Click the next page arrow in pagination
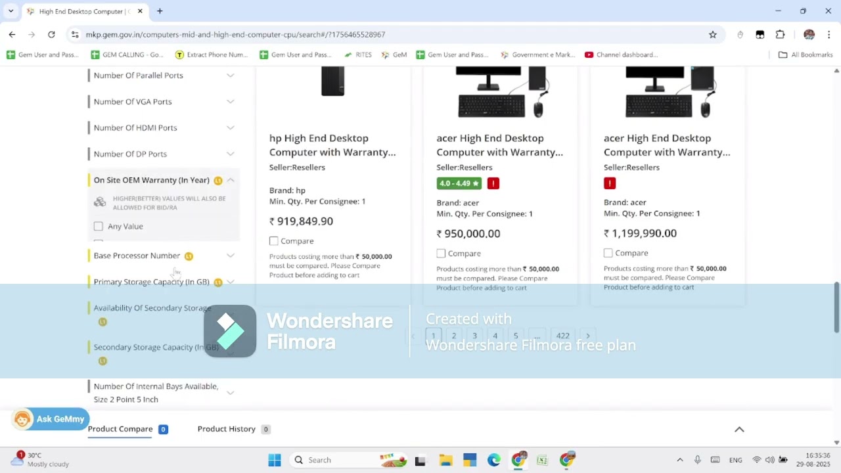Screen dimensions: 841x473 588,336
